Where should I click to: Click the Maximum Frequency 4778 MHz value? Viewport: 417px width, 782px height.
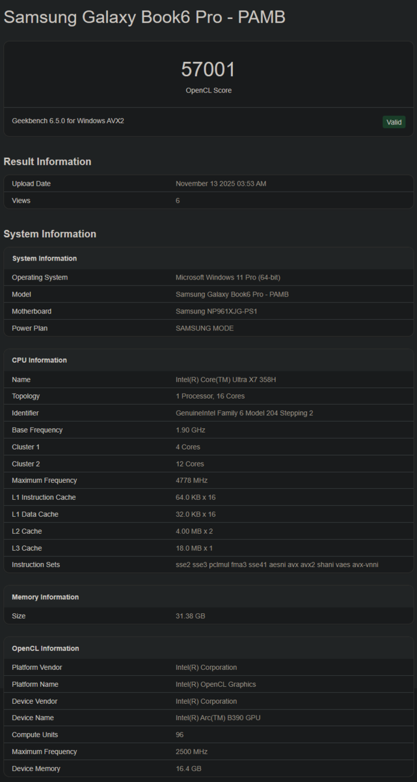[191, 480]
